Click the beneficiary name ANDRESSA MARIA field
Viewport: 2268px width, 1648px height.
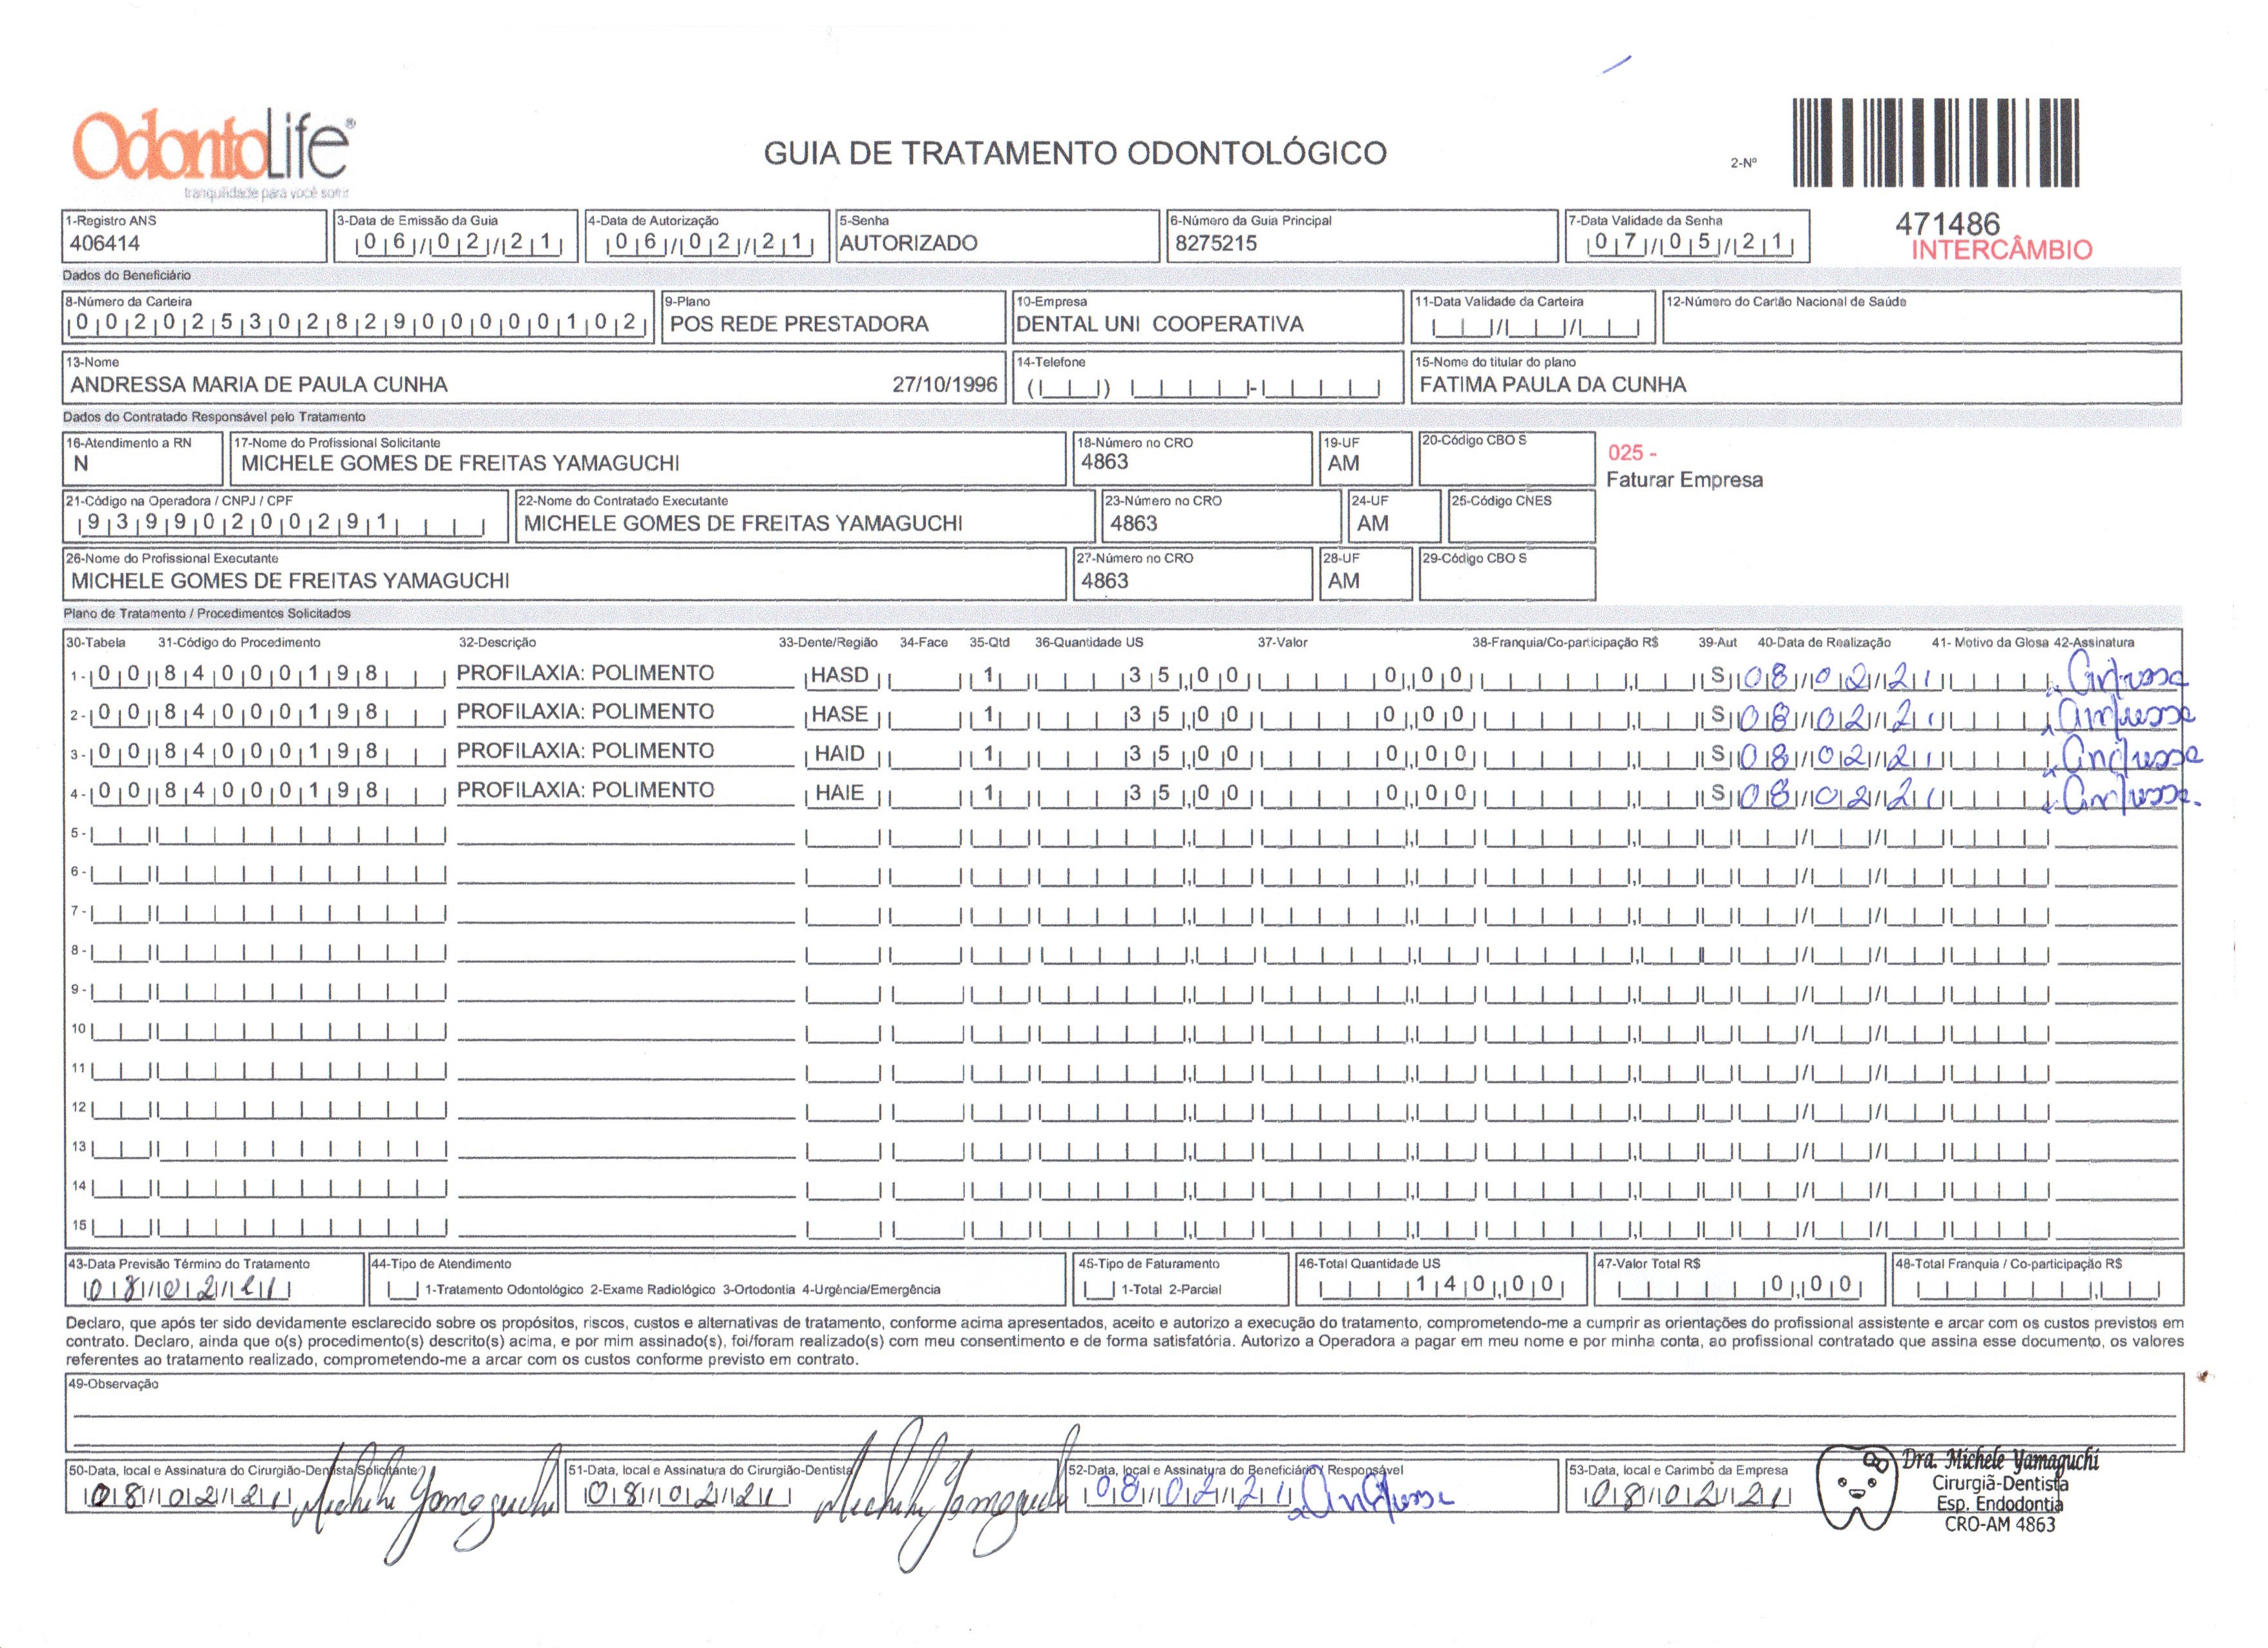(259, 385)
